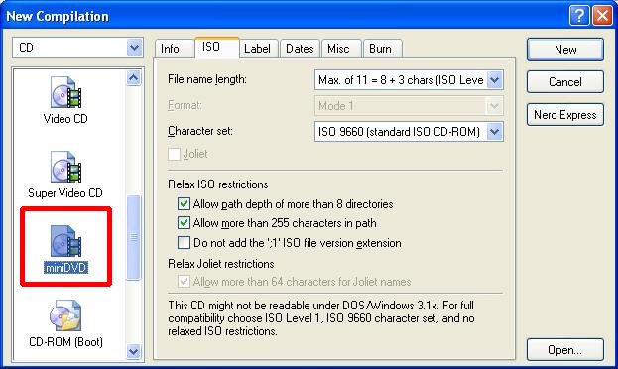Go to the Dates tab
The width and height of the screenshot is (618, 369).
tap(300, 49)
